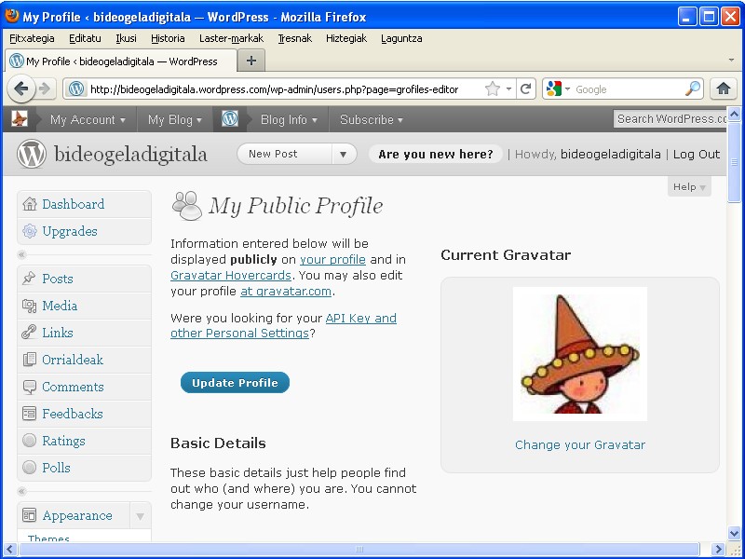Open the My Blog dropdown
745x559 pixels.
(175, 119)
